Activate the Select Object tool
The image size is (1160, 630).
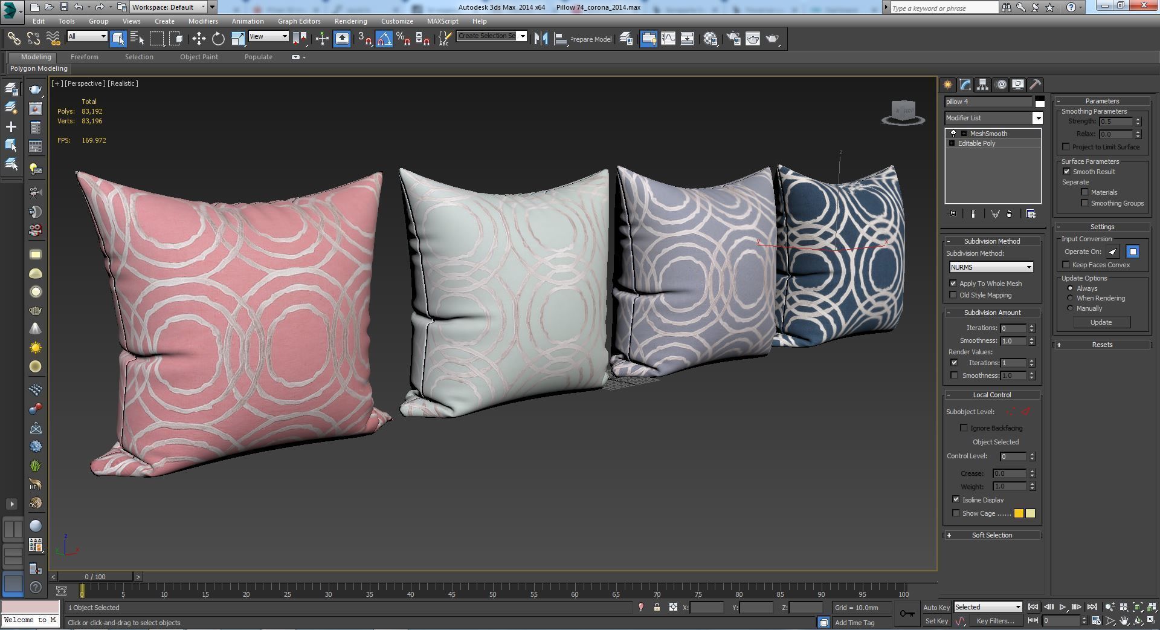tap(118, 39)
